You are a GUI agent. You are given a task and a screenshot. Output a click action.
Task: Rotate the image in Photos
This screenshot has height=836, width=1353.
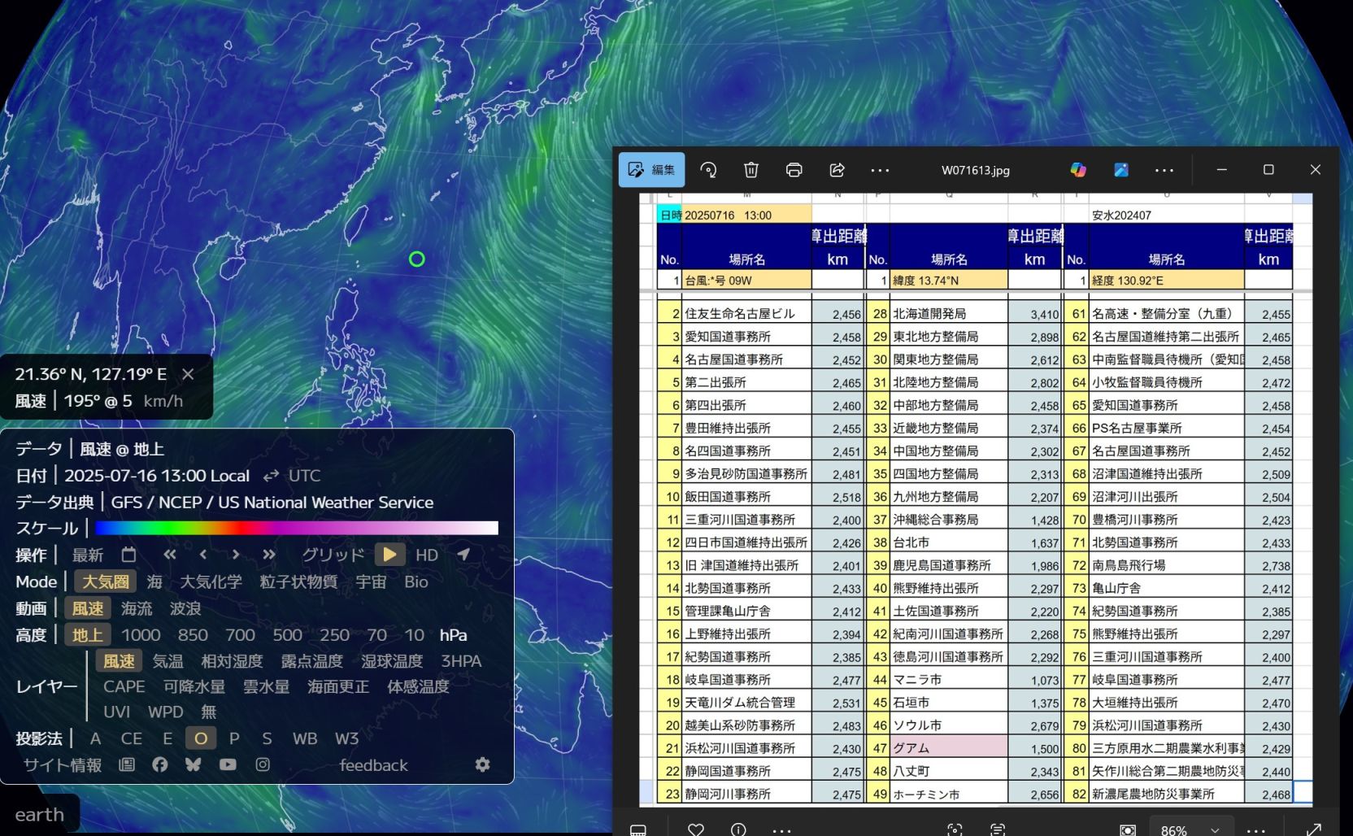(x=708, y=170)
